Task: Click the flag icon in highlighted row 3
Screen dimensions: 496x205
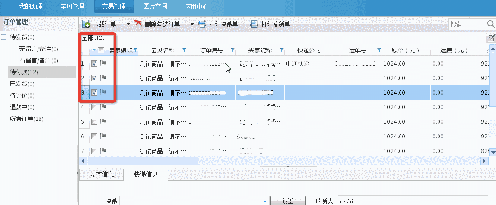Action: pos(103,92)
